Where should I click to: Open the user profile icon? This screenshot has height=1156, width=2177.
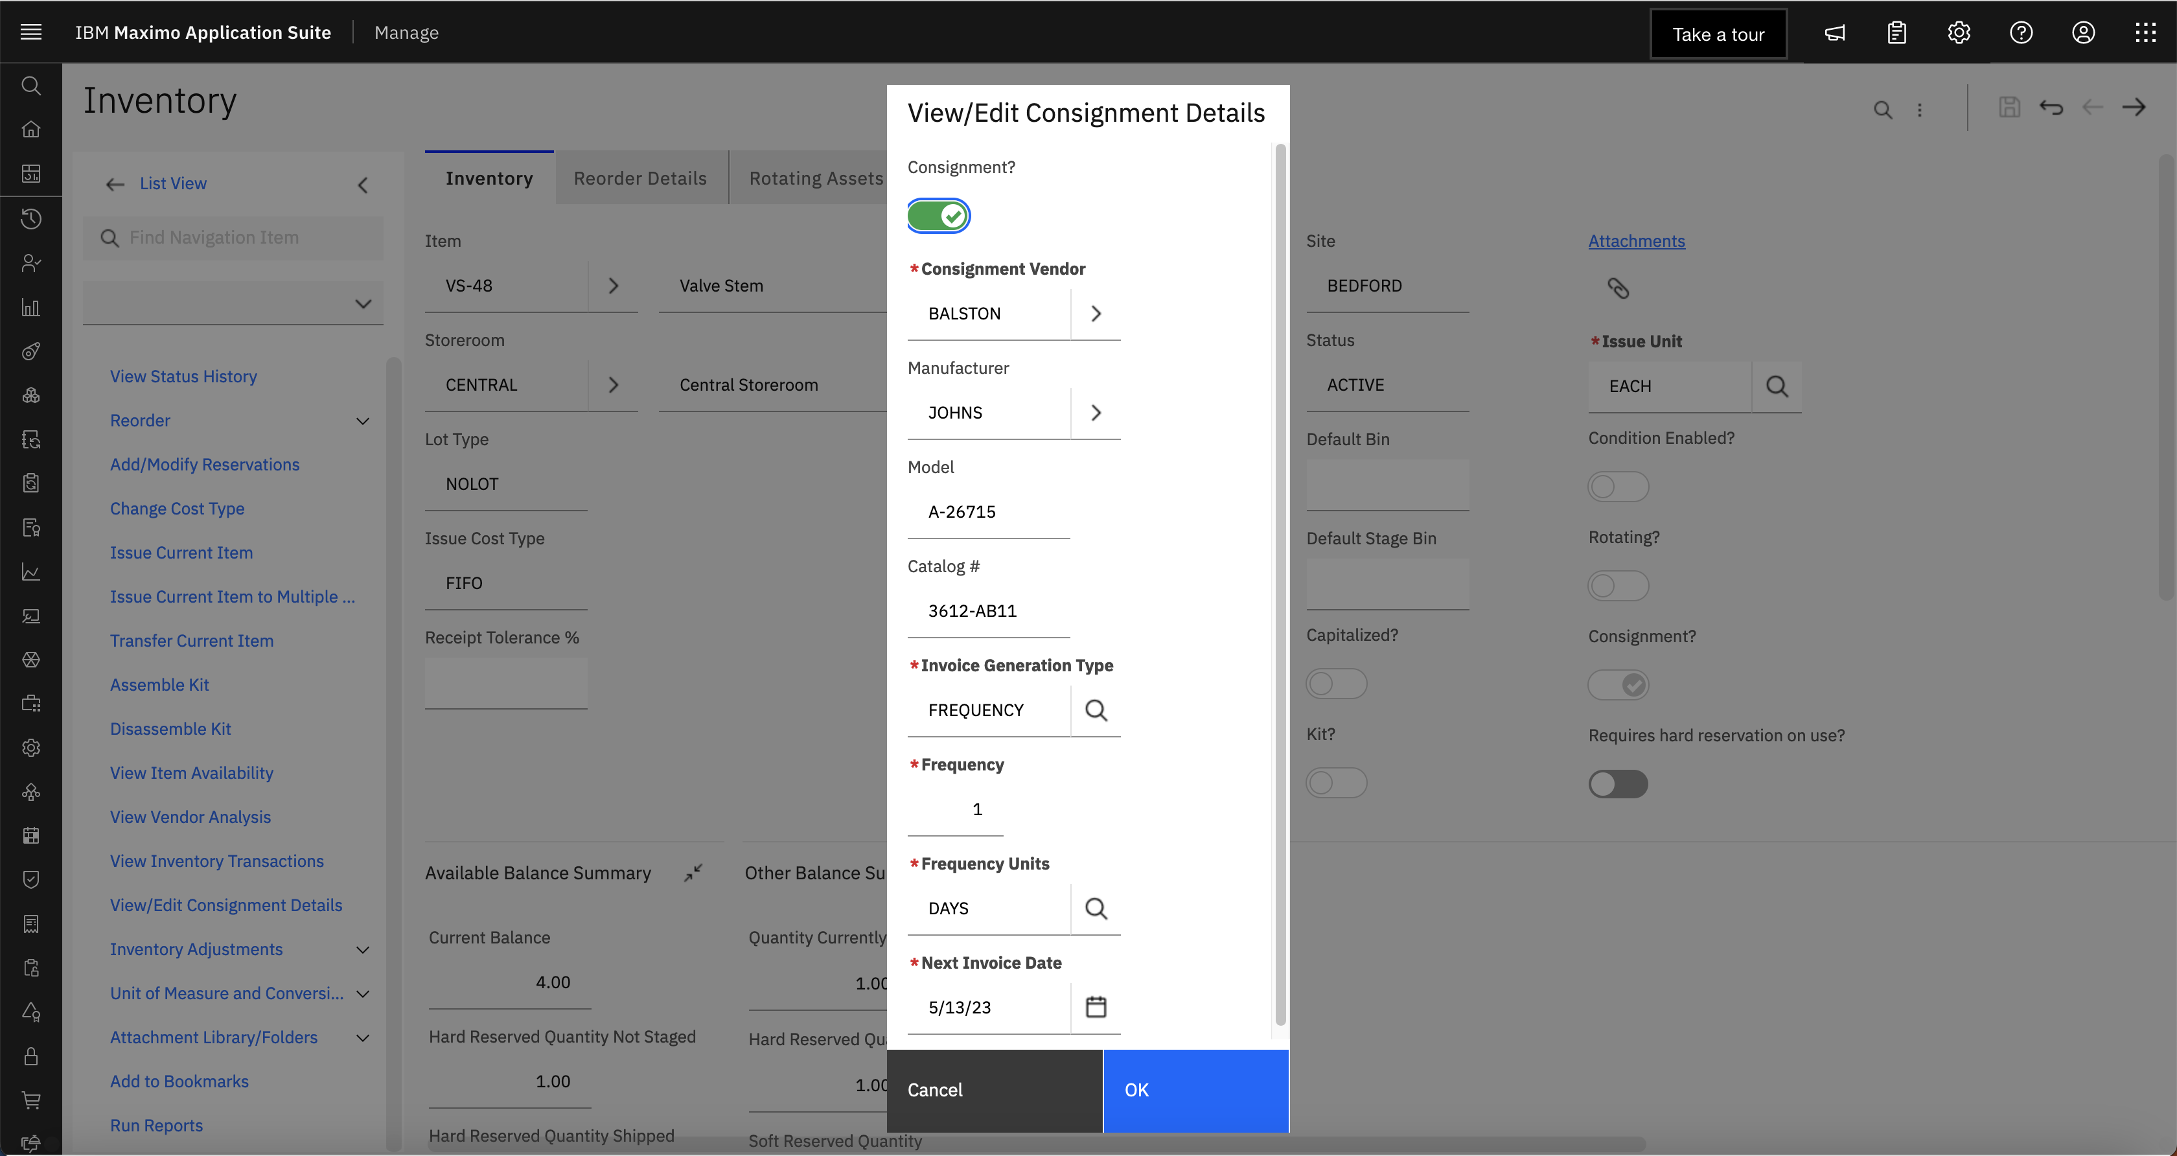[2083, 33]
